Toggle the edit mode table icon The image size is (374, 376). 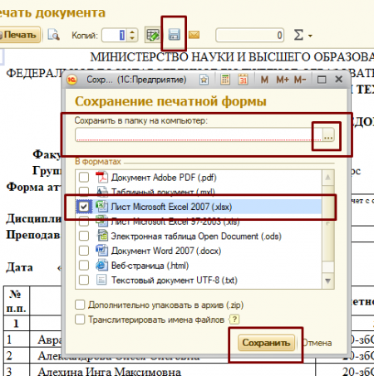(x=153, y=35)
